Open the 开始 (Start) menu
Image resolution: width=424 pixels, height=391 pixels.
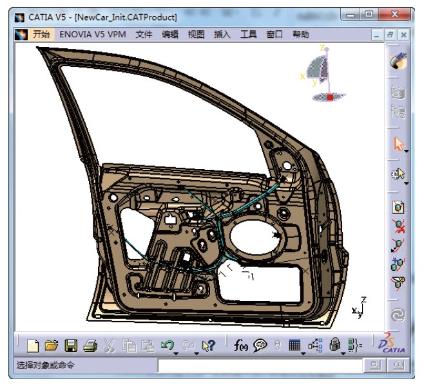[x=41, y=35]
